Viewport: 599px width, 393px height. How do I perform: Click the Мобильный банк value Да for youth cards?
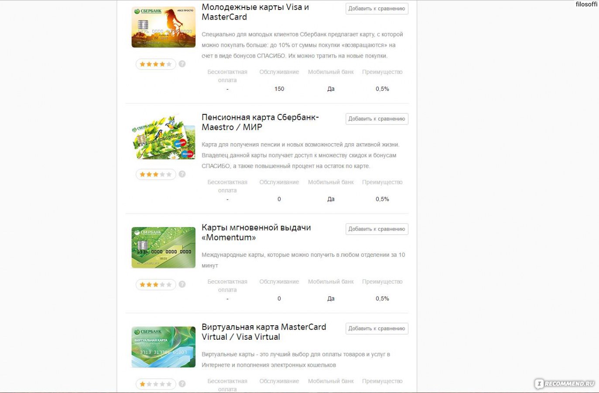[x=331, y=89]
